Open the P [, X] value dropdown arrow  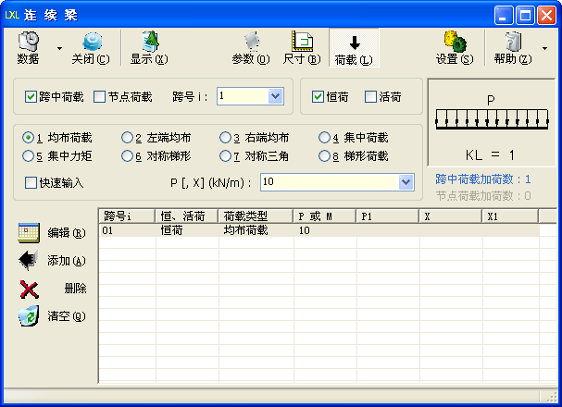pyautogui.click(x=406, y=182)
